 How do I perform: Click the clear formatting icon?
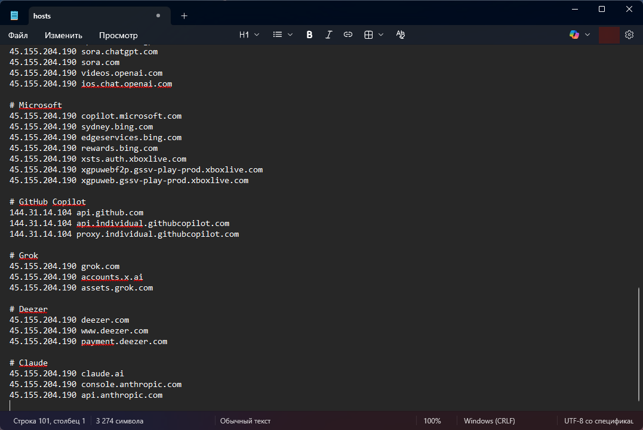401,35
